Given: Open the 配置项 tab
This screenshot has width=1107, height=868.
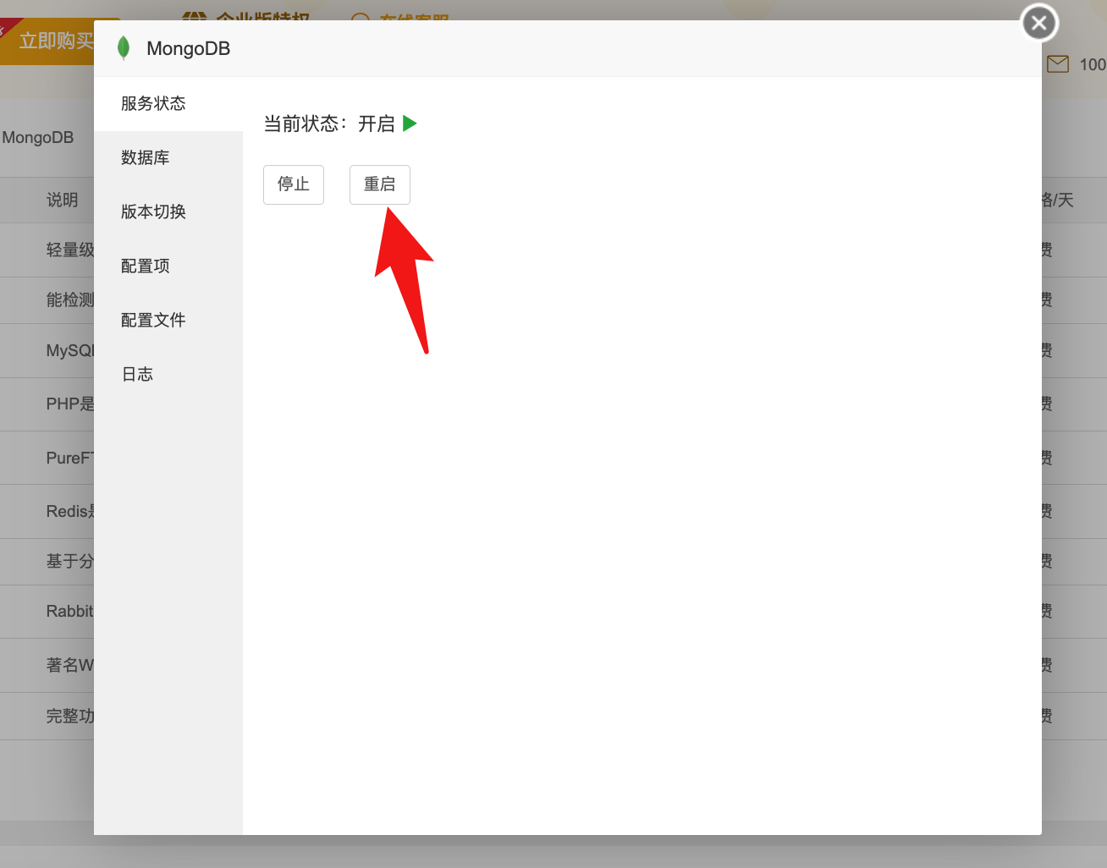Looking at the screenshot, I should tap(168, 266).
